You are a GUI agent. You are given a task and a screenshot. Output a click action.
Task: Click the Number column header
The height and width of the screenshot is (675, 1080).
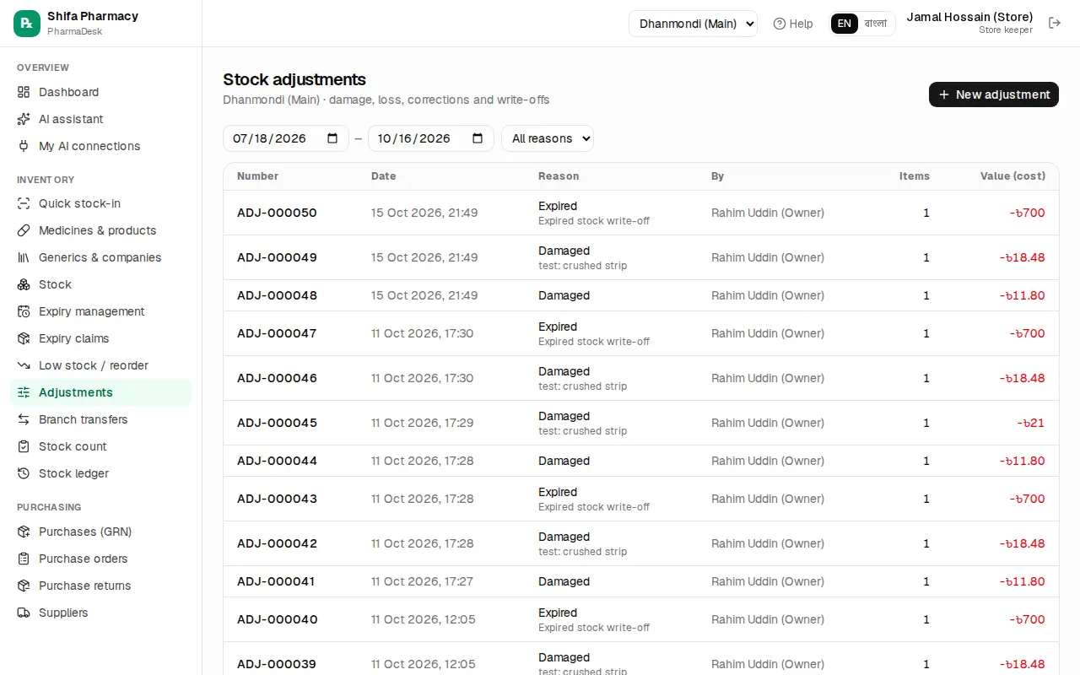[257, 176]
